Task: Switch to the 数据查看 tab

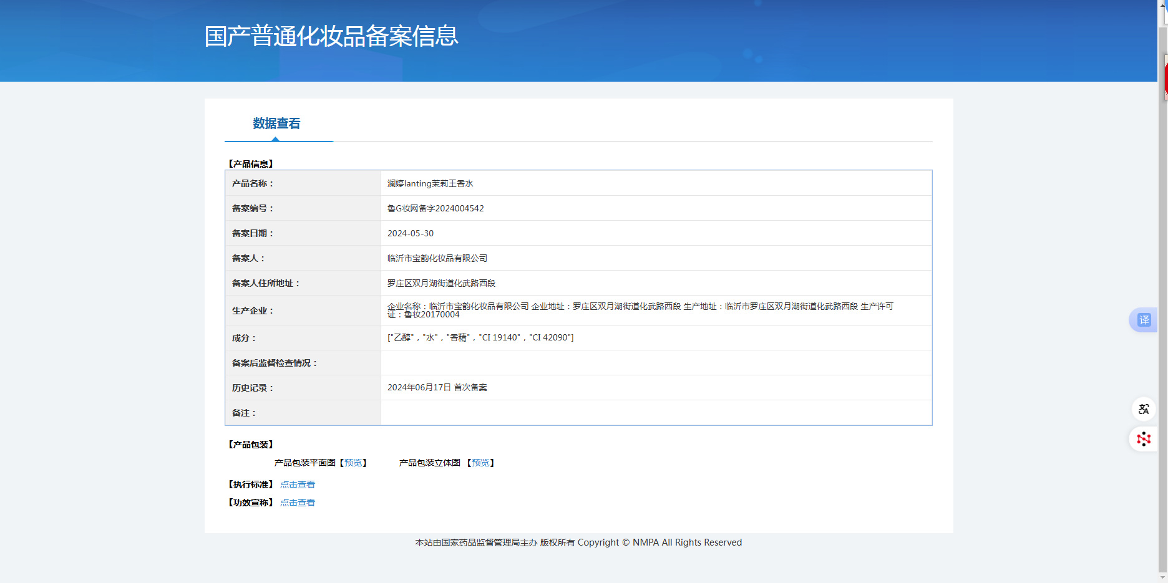Action: [276, 123]
